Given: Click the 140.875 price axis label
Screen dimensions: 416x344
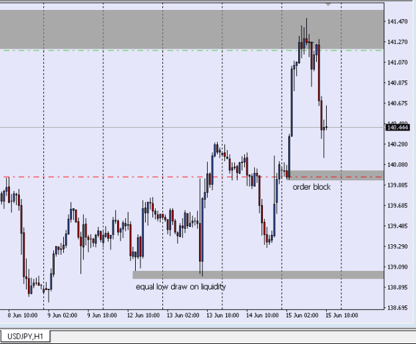Looking at the screenshot, I should click(397, 83).
